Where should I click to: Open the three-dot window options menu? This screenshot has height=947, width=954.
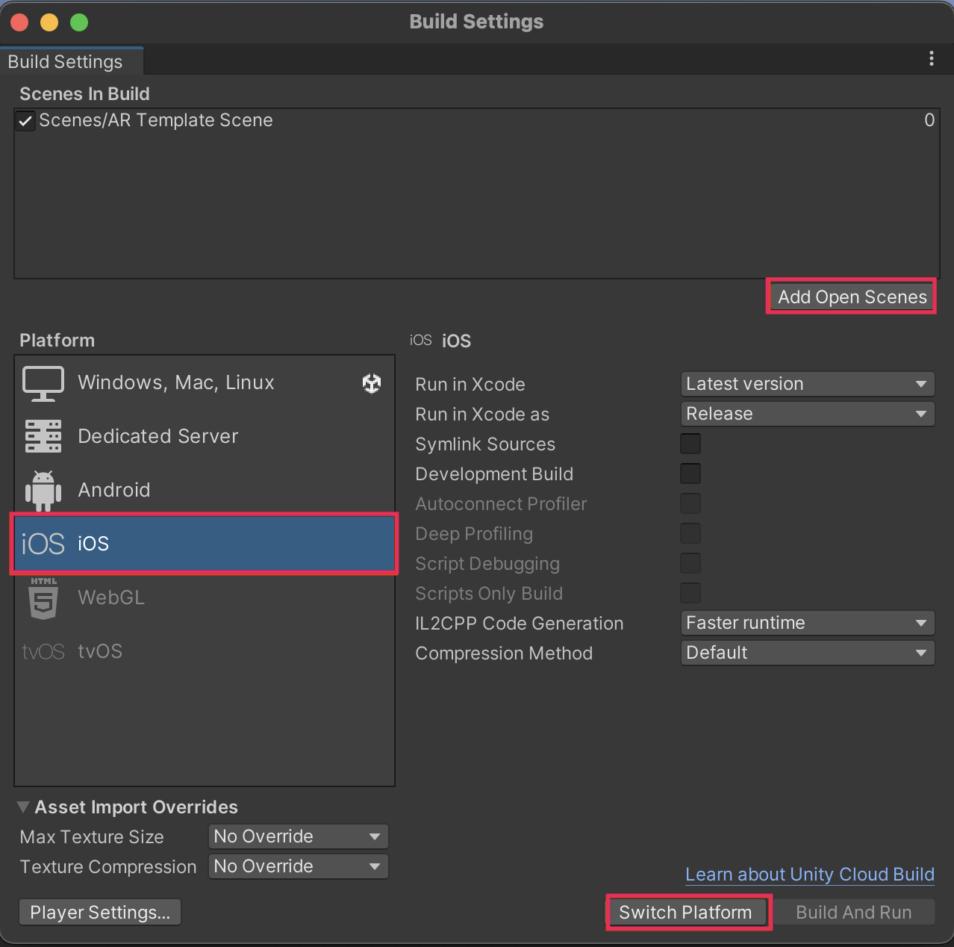pyautogui.click(x=931, y=58)
